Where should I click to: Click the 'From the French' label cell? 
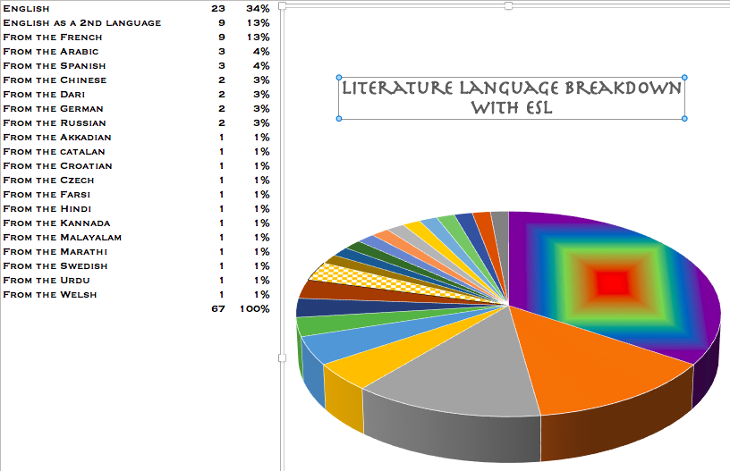pos(53,37)
